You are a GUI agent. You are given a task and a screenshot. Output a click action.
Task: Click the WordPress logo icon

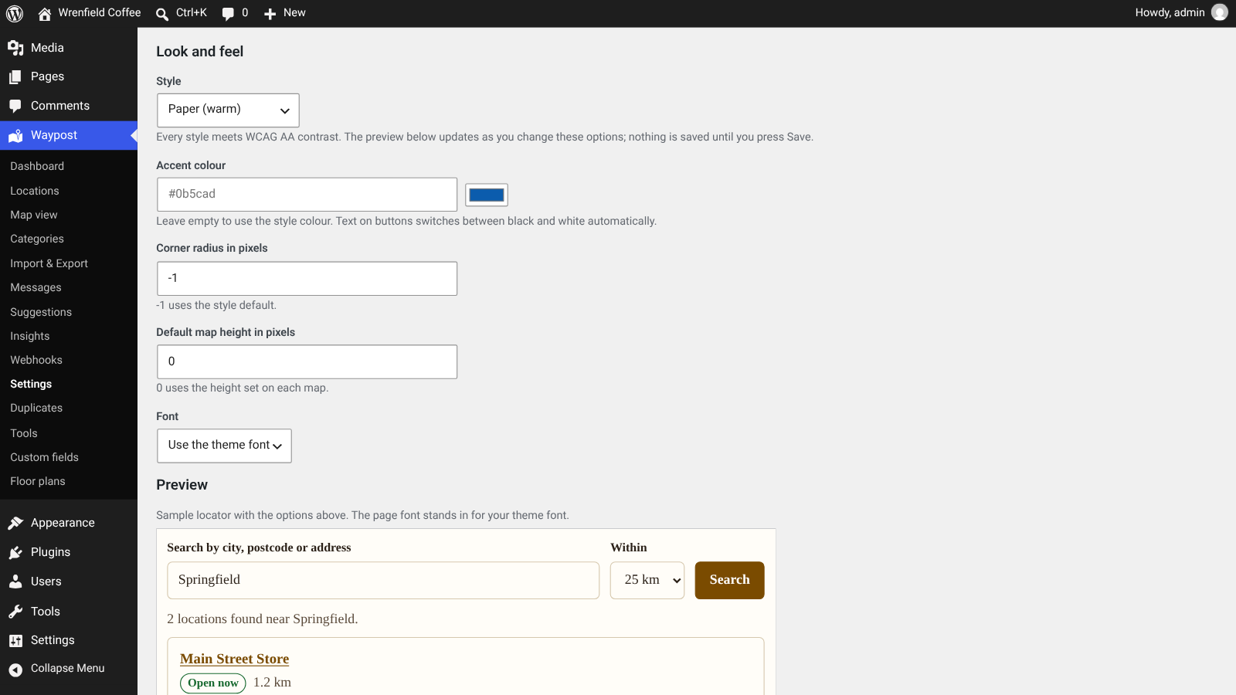pyautogui.click(x=15, y=13)
